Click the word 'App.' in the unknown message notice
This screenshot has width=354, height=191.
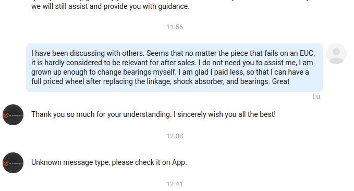pyautogui.click(x=179, y=162)
